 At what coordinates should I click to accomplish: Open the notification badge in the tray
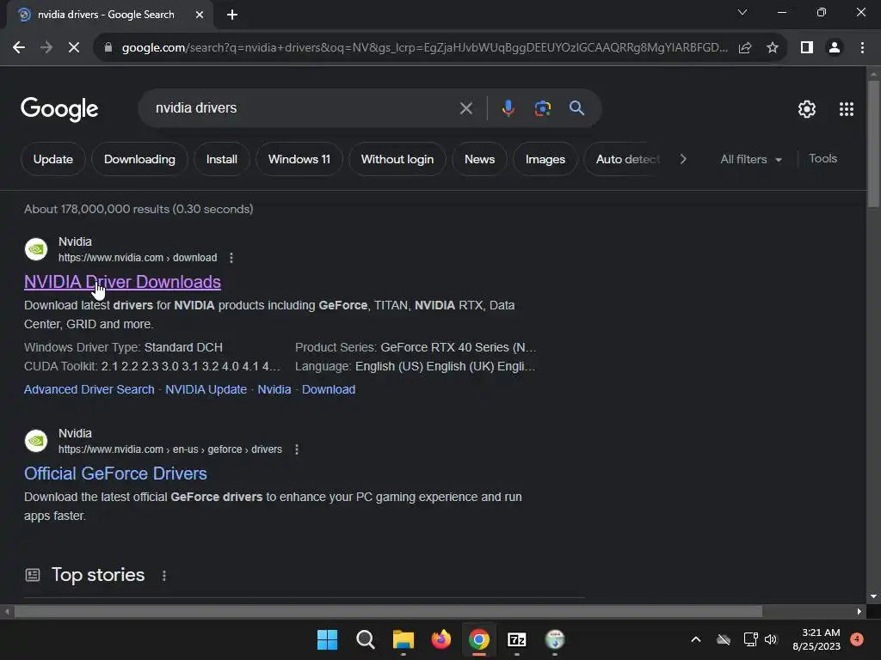tap(857, 639)
